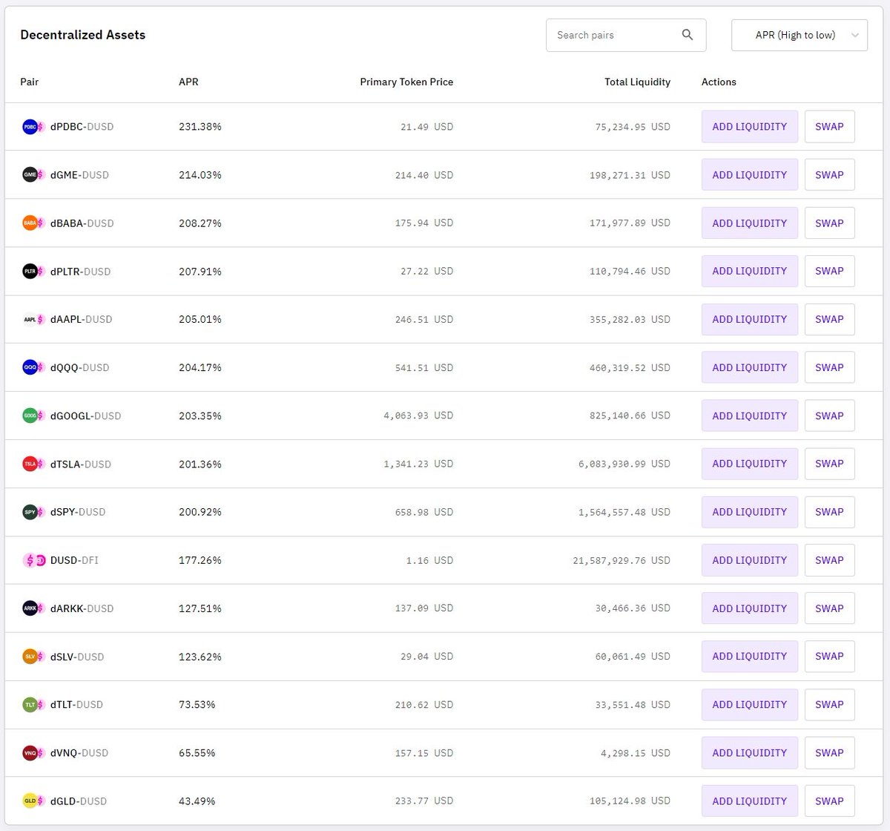Click the dSLV-DUSD pair token icon

pyautogui.click(x=34, y=657)
